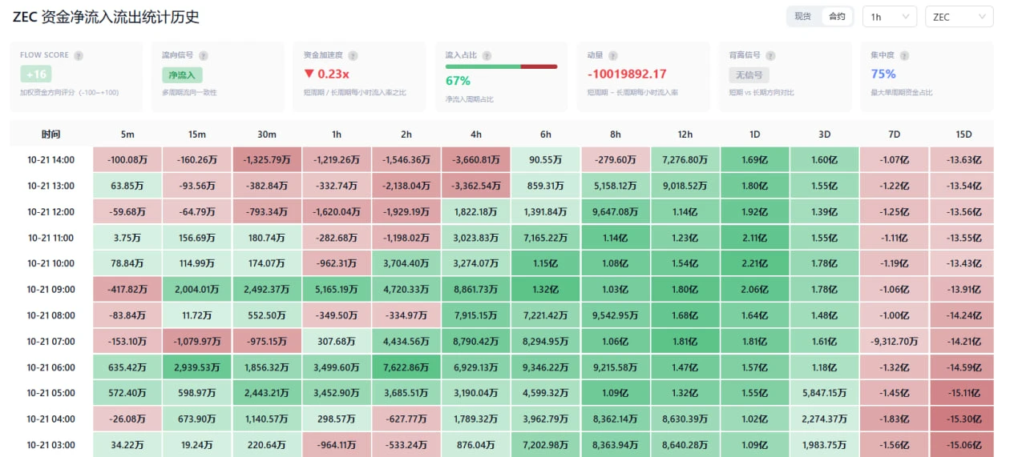Click the -417.82万 cell
Image resolution: width=1026 pixels, height=457 pixels.
[127, 290]
